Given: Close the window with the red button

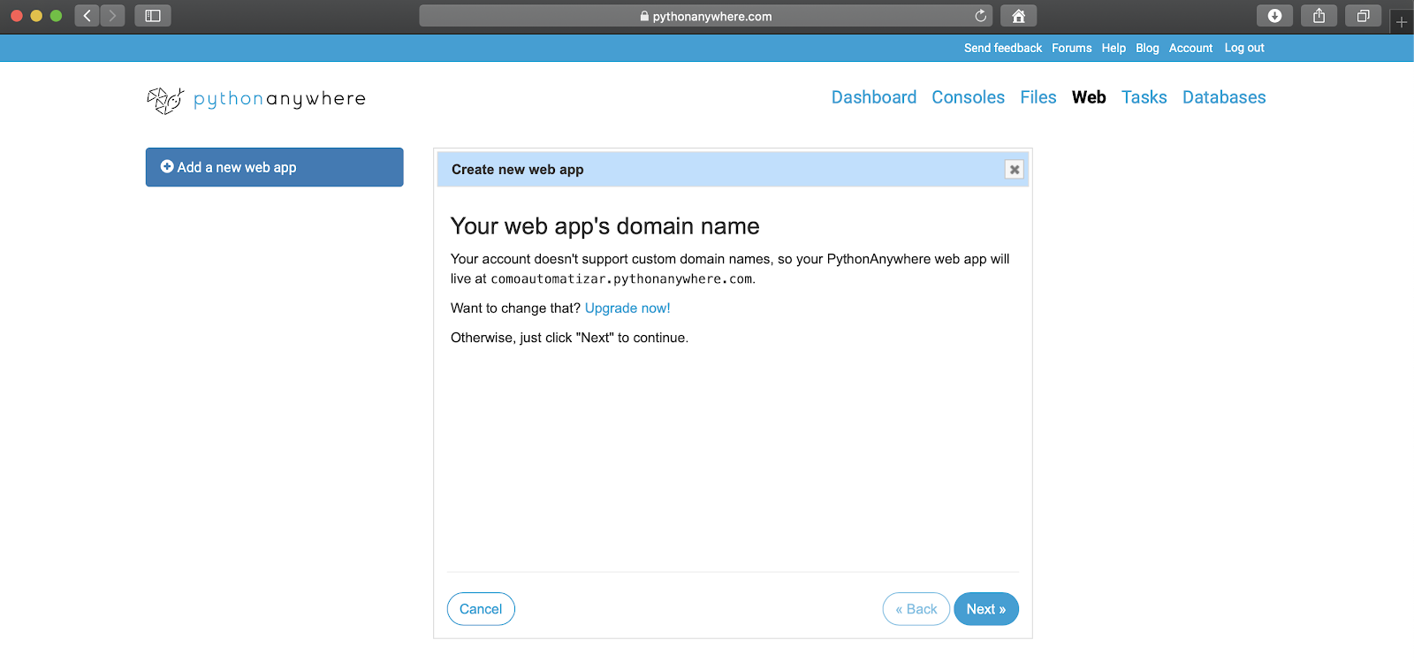Looking at the screenshot, I should tap(16, 16).
